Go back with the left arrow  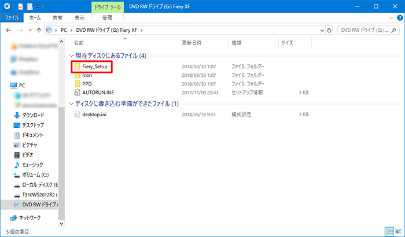pyautogui.click(x=8, y=30)
